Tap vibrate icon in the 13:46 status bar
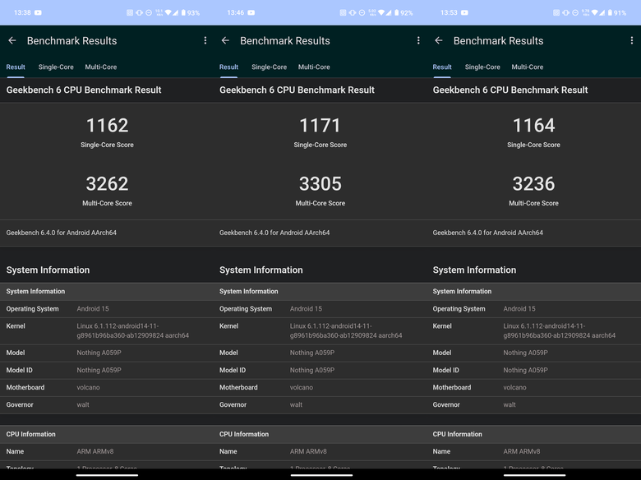This screenshot has width=641, height=480. (353, 12)
